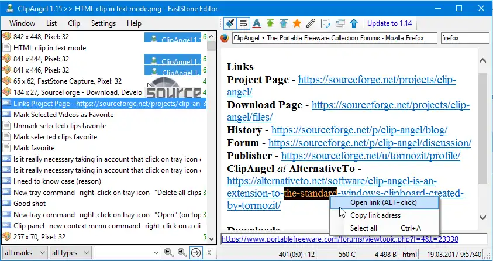The width and height of the screenshot is (493, 261).
Task: Mark clip favorite with orange star
Action: (297, 23)
